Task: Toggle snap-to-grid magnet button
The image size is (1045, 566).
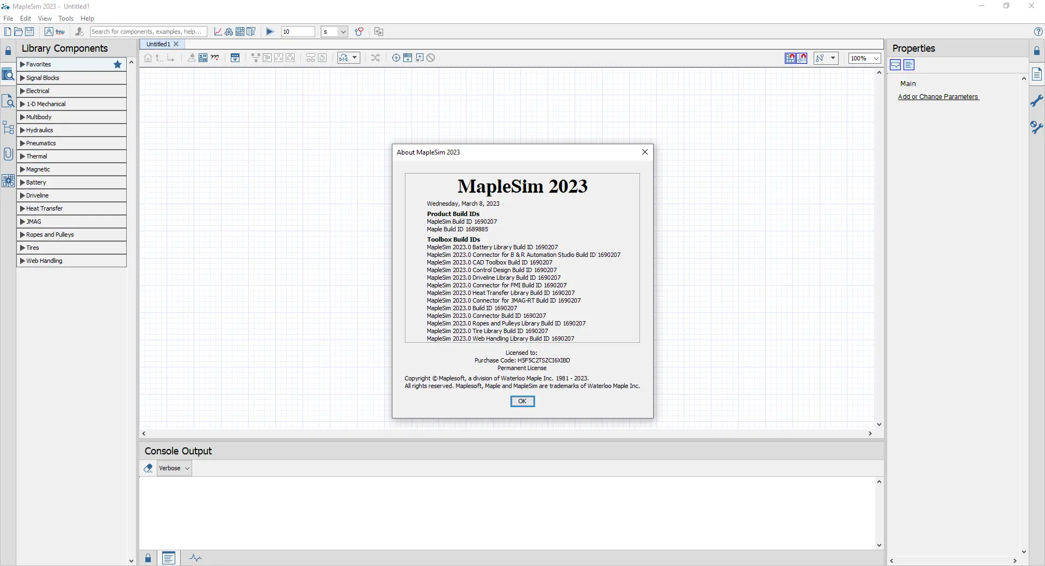Action: tap(790, 58)
